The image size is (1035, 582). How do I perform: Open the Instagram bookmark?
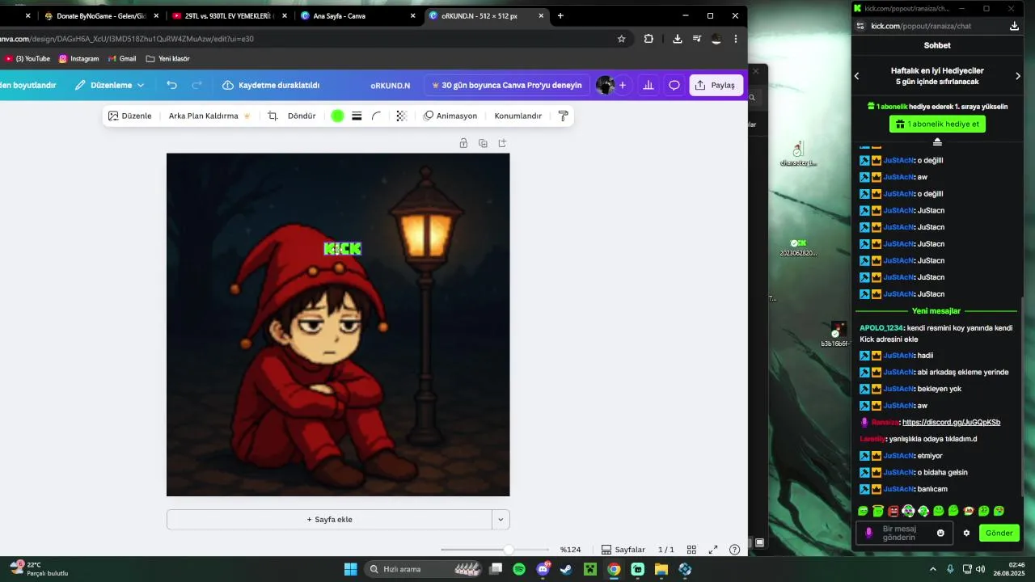tap(78, 58)
